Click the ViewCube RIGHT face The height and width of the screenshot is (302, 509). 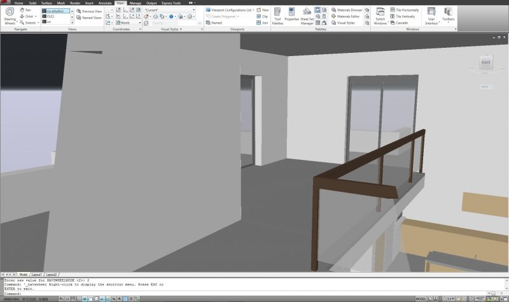point(486,63)
